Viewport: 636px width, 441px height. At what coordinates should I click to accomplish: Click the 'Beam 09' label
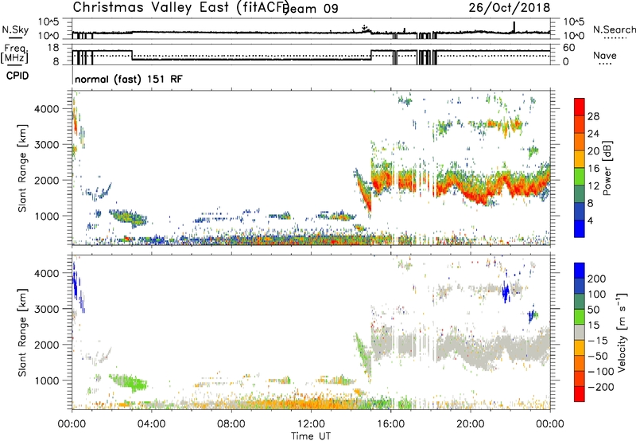[x=311, y=8]
